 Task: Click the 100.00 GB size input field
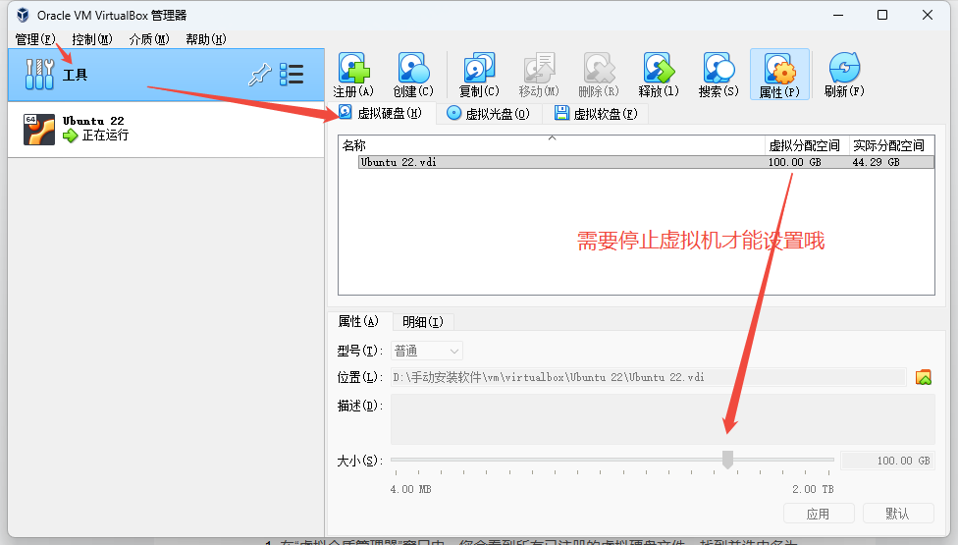887,461
